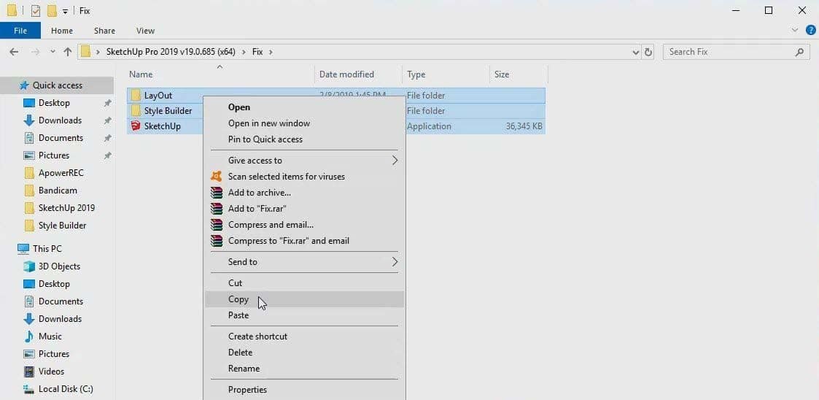Open the File tab
This screenshot has width=819, height=400.
click(20, 31)
